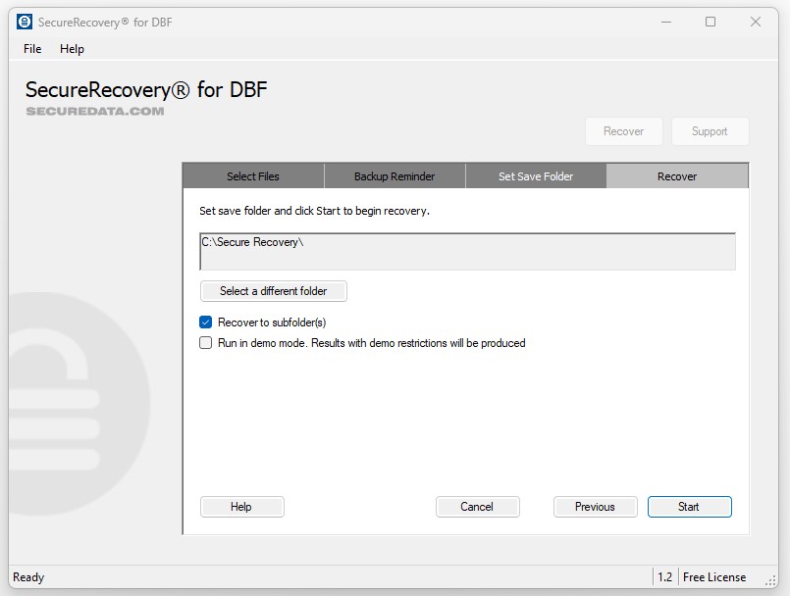Switch to the Select Files tab
The height and width of the screenshot is (596, 790).
point(253,176)
